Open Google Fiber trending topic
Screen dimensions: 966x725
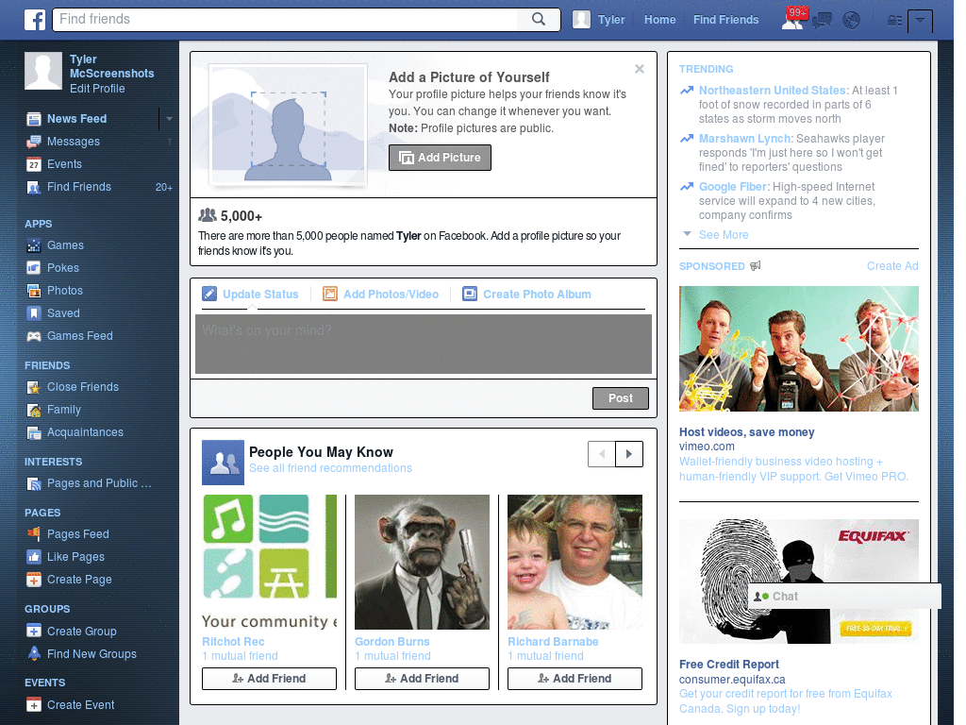pos(732,187)
